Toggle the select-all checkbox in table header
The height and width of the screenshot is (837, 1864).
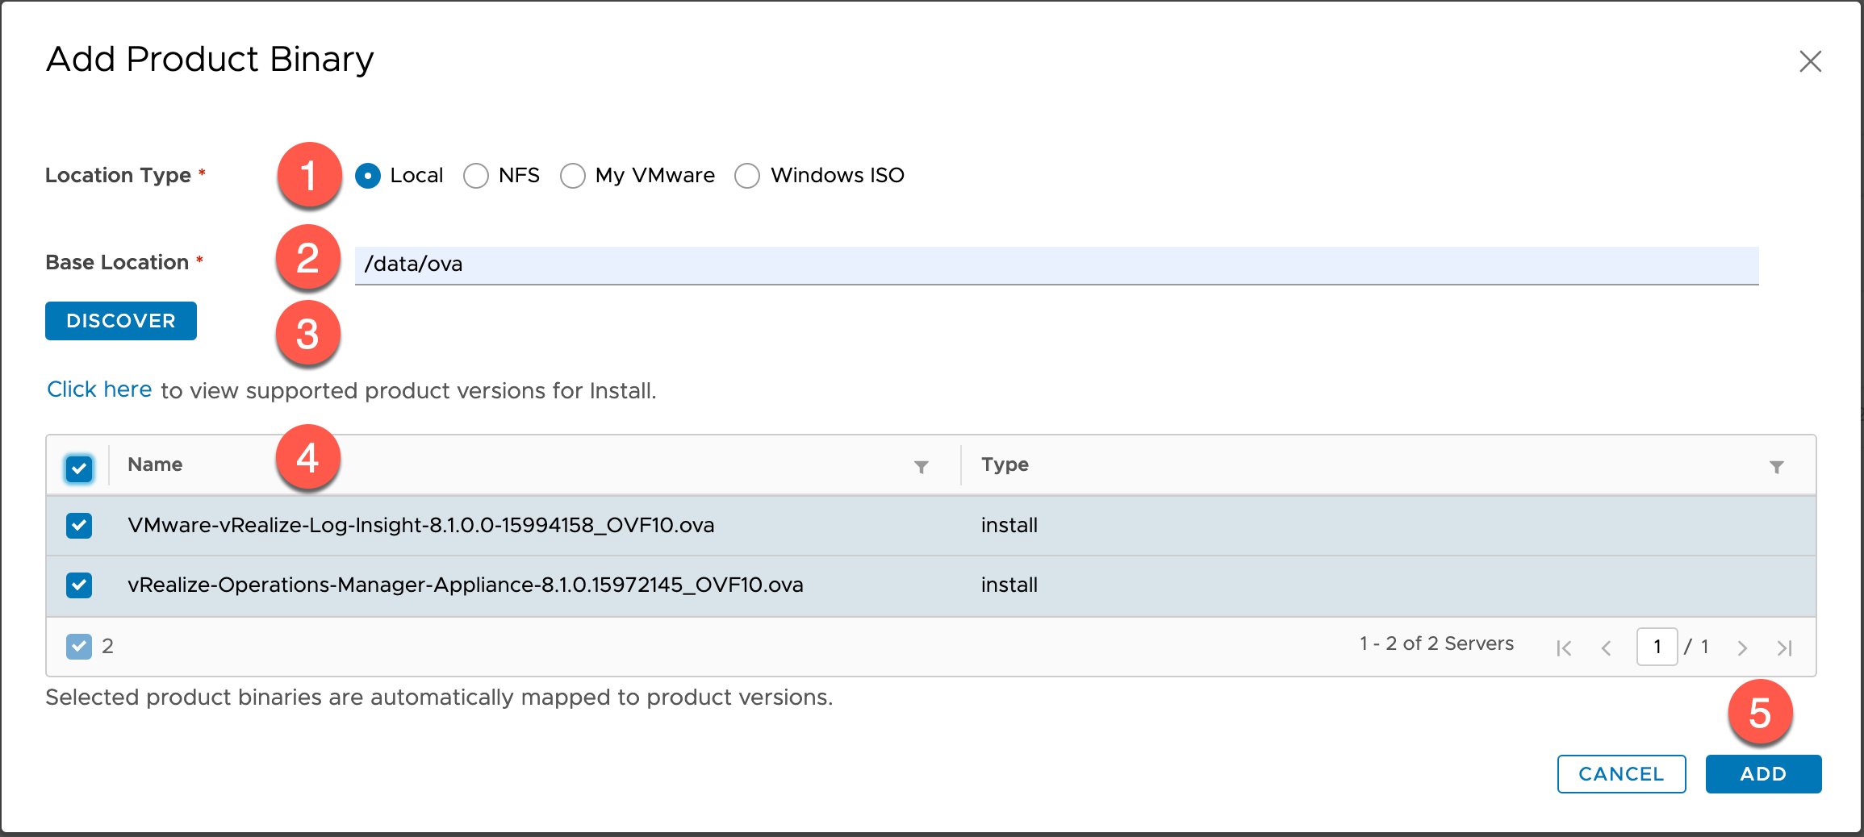[x=79, y=468]
